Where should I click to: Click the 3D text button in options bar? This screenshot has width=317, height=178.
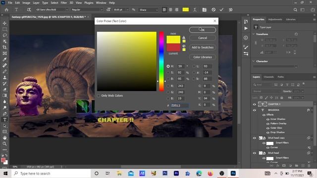click(230, 10)
